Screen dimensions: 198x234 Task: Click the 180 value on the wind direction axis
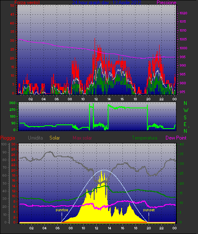point(12,116)
